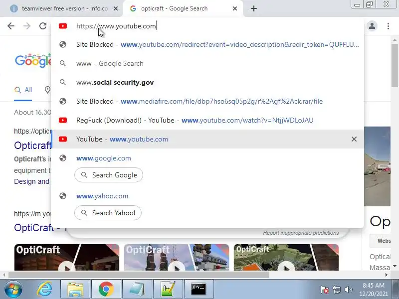Go back with the browser back arrow
Image resolution: width=399 pixels, height=299 pixels.
click(11, 26)
